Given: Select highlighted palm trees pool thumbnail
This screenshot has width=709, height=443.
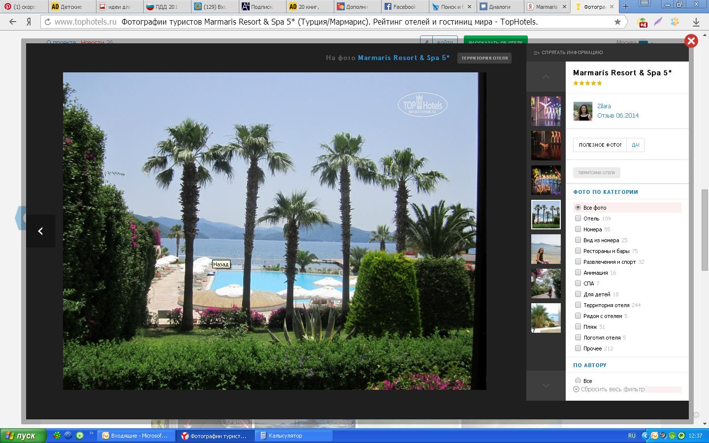Looking at the screenshot, I should point(546,215).
